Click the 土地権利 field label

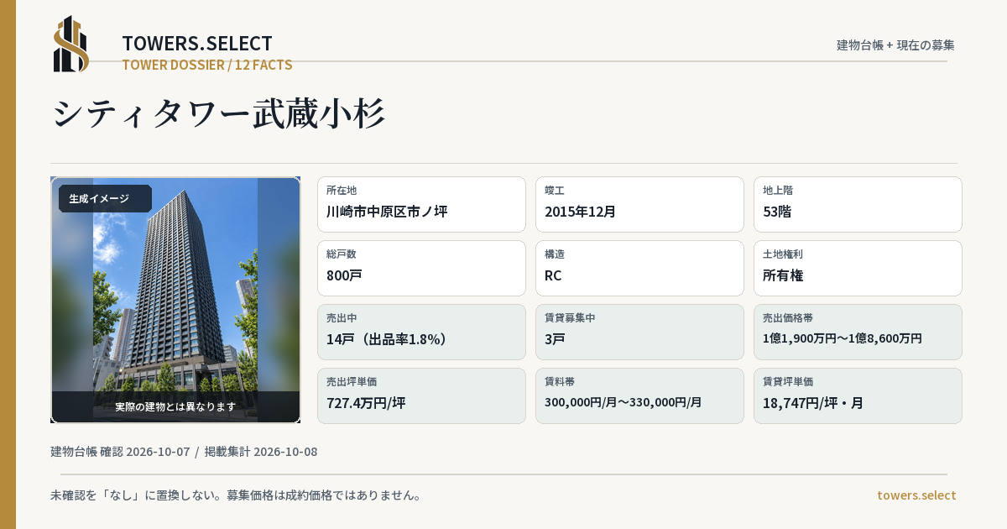point(783,254)
